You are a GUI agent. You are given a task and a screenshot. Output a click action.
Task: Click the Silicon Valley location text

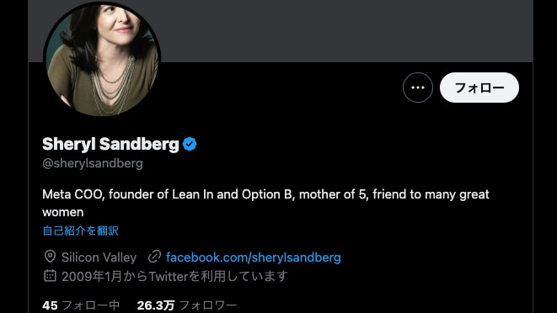pos(99,257)
